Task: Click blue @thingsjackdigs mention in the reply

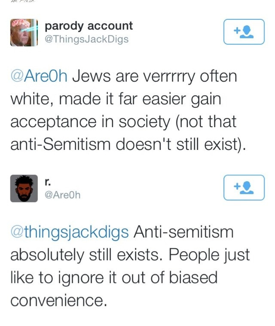Action: tap(69, 232)
